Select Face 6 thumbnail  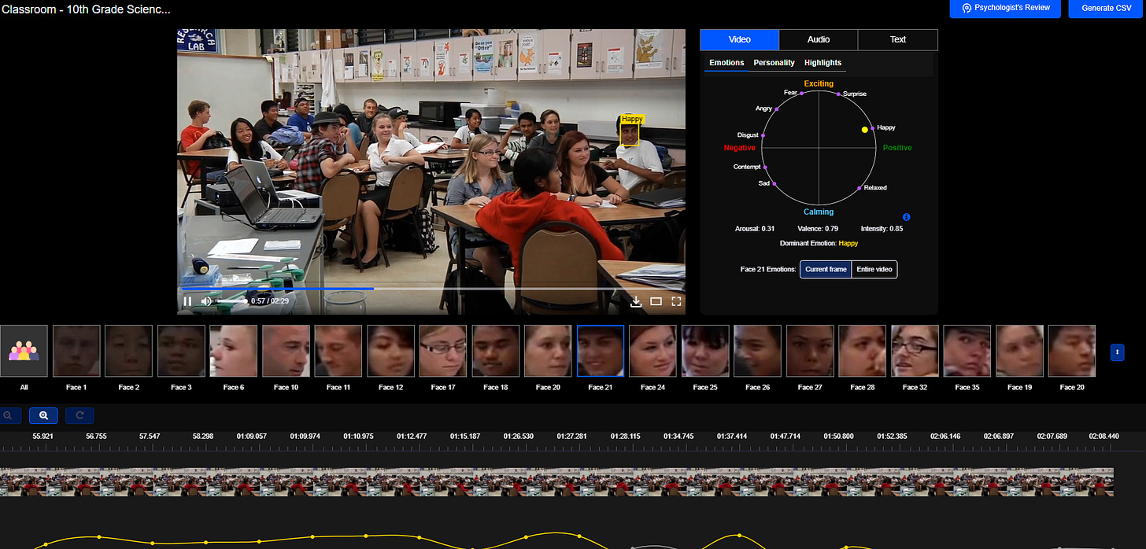pos(234,351)
